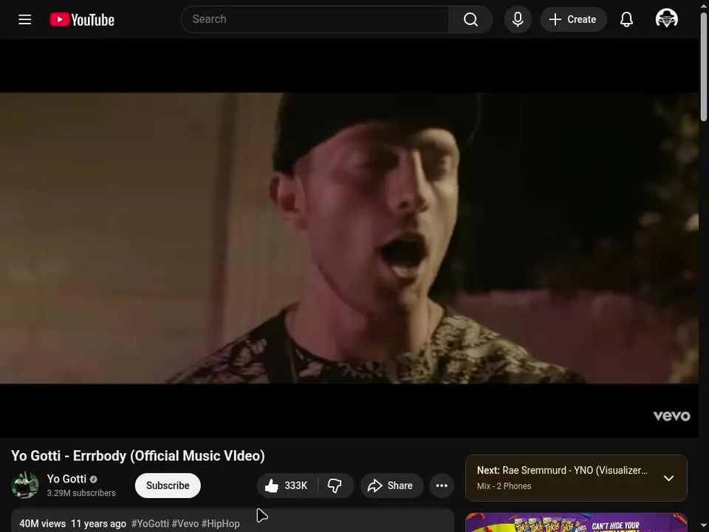Dislike the video with thumbs down
Viewport: 709px width, 532px height.
click(335, 485)
